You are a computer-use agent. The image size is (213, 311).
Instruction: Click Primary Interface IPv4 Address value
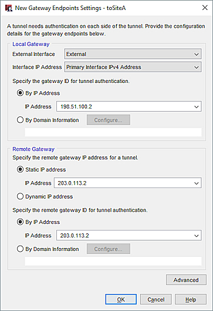(103, 67)
